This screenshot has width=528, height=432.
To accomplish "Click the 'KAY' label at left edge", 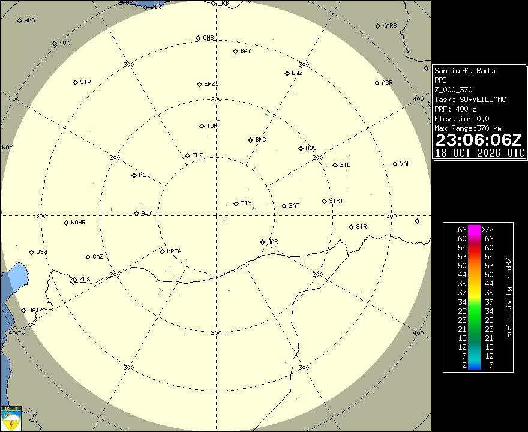I will 7,148.
